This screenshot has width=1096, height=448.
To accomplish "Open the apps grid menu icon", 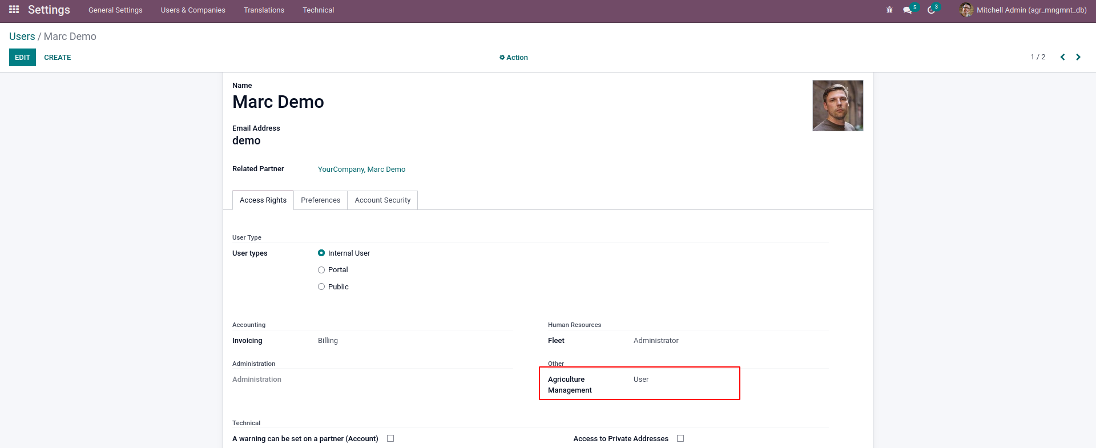I will pyautogui.click(x=14, y=10).
